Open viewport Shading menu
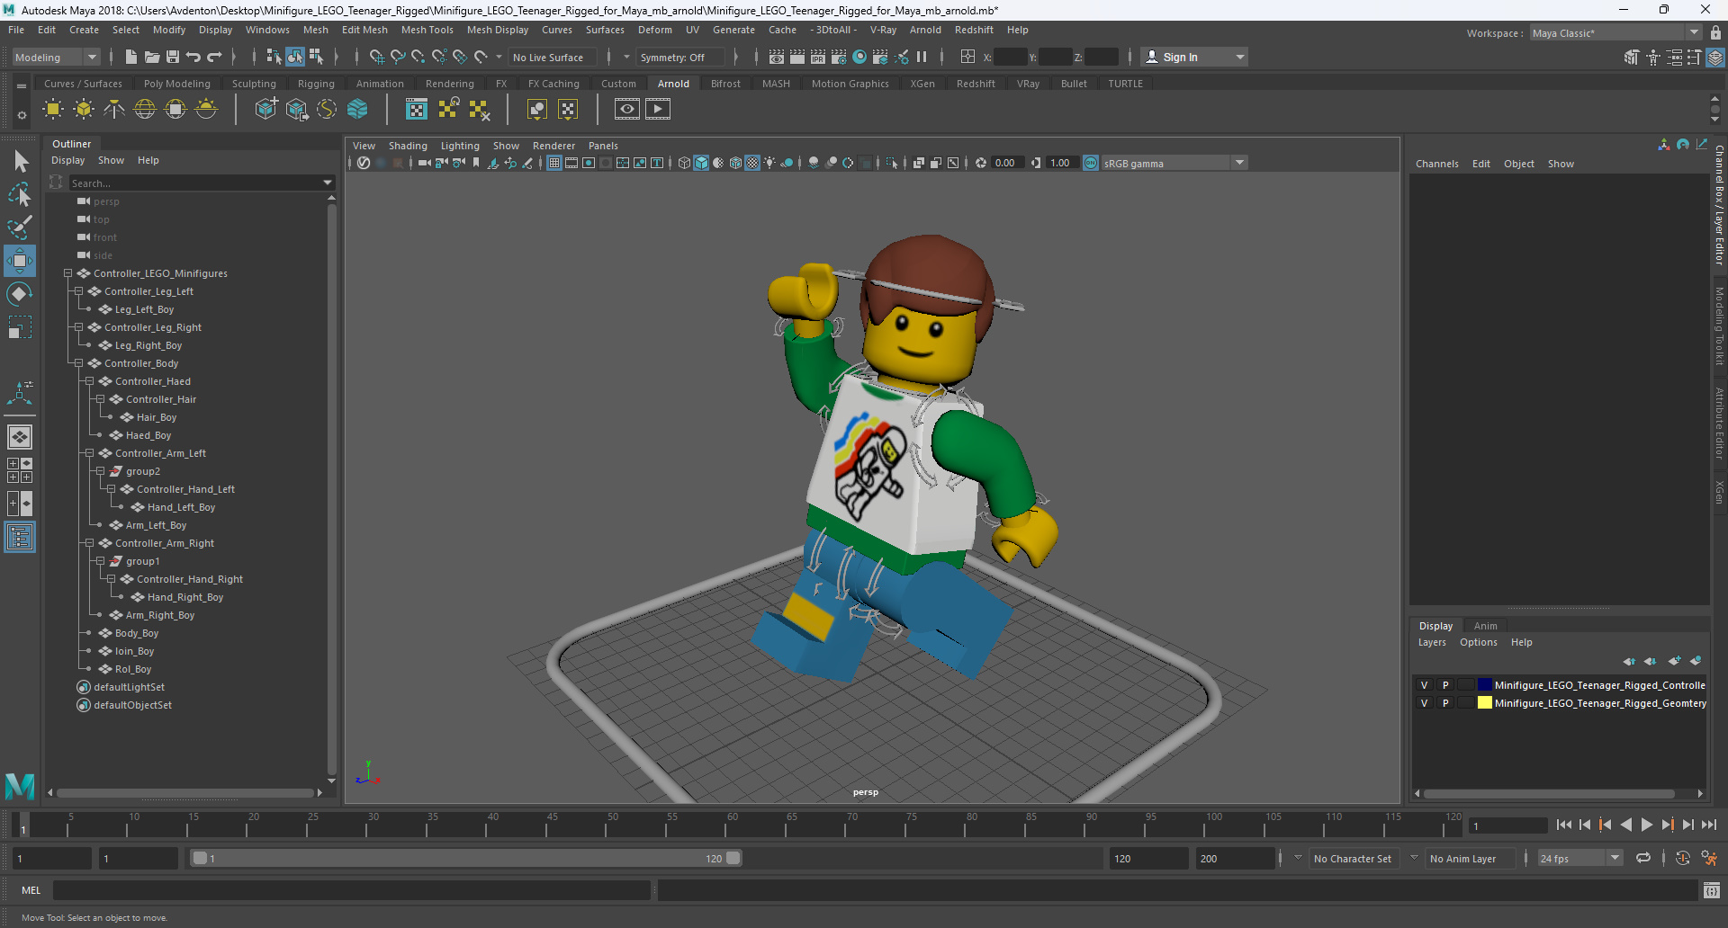This screenshot has height=928, width=1728. [408, 146]
